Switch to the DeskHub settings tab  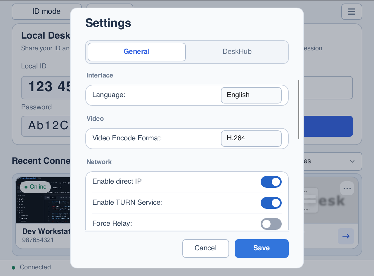pos(237,52)
